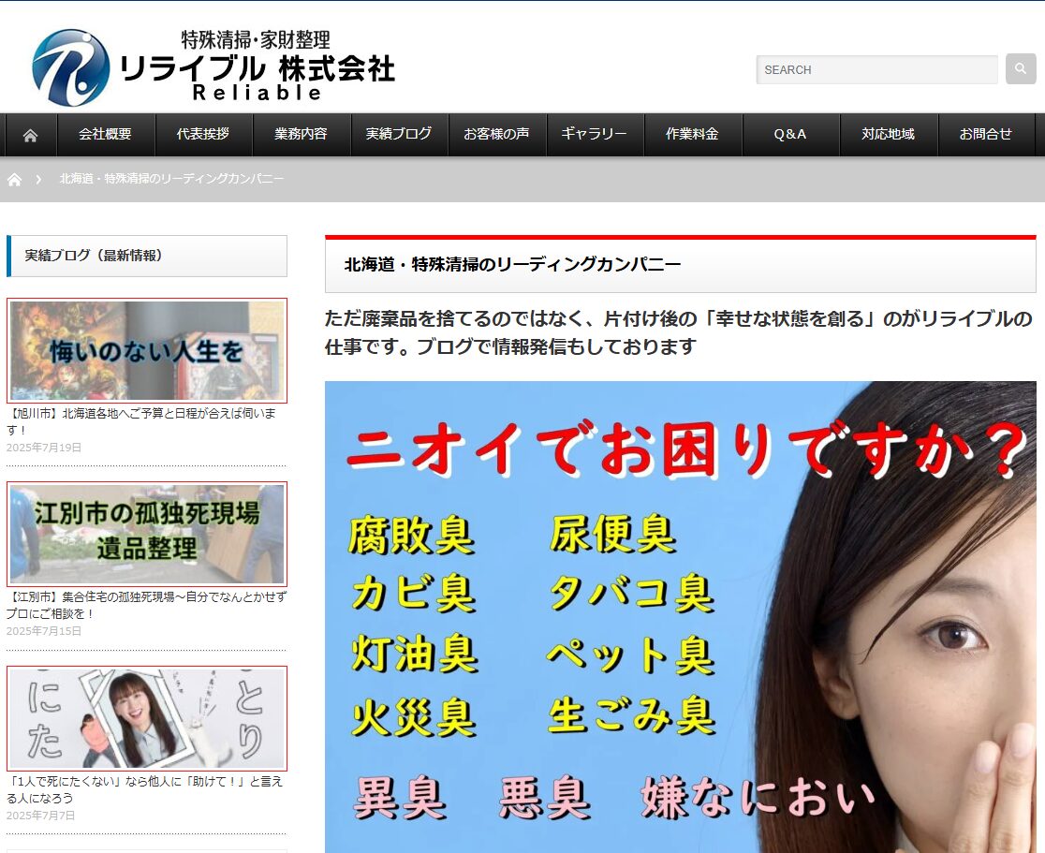Click the magnifying glass search button

pyautogui.click(x=1020, y=69)
